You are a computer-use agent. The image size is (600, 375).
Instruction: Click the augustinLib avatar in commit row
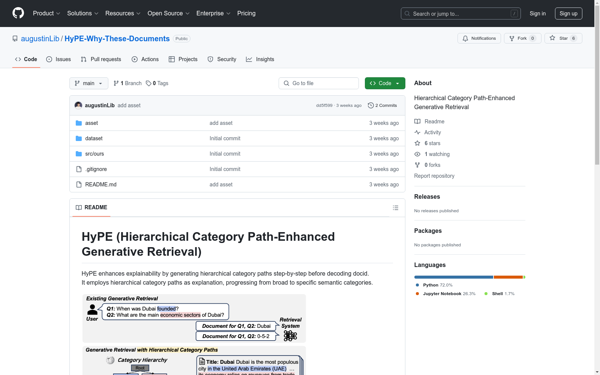[x=78, y=105]
